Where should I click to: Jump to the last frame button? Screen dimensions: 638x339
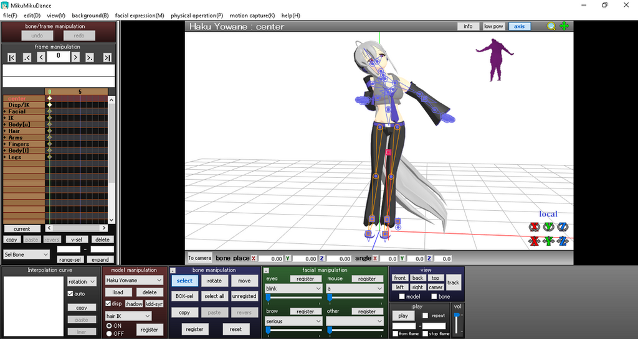coord(107,58)
